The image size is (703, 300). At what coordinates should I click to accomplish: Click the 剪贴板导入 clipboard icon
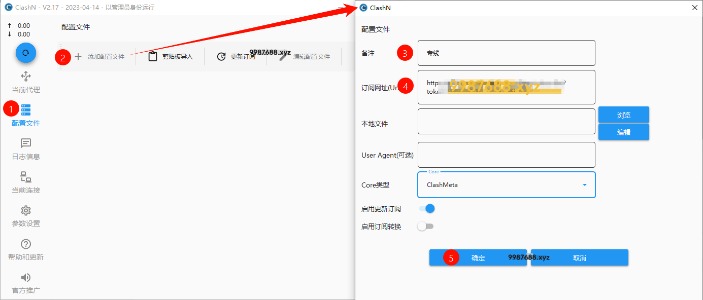[153, 57]
